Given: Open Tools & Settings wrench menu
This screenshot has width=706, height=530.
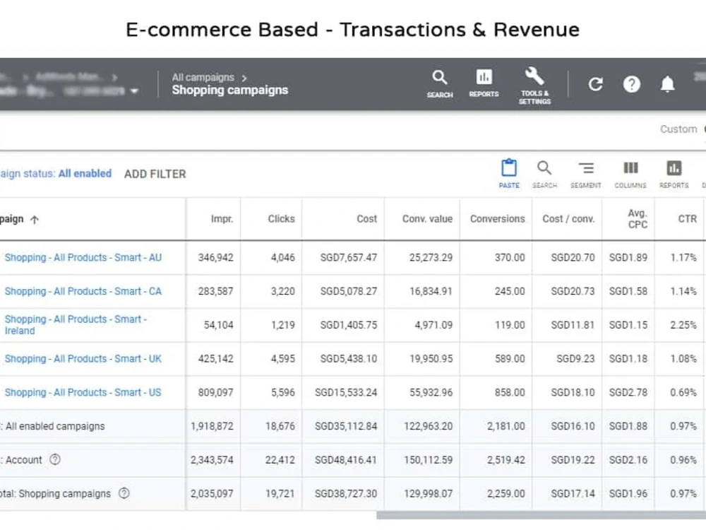Looking at the screenshot, I should coord(534,86).
